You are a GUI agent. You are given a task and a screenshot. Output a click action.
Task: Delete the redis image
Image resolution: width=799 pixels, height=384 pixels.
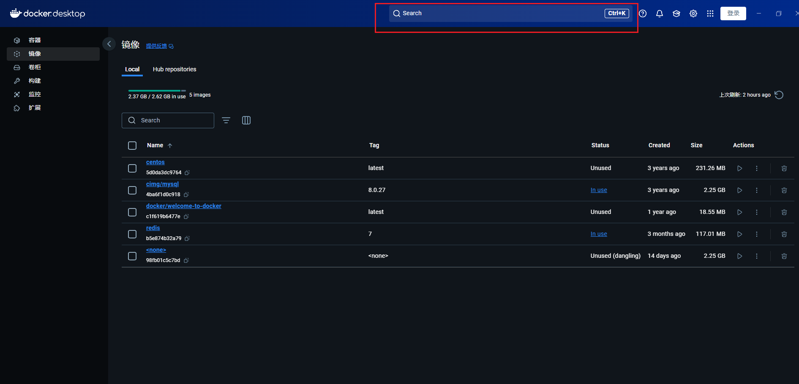[x=784, y=234]
